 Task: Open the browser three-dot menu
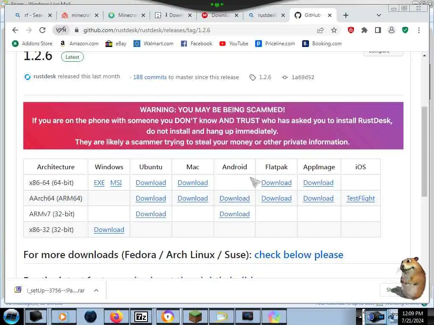click(419, 30)
